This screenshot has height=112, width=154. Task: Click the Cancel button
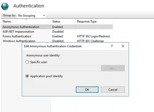(113, 90)
